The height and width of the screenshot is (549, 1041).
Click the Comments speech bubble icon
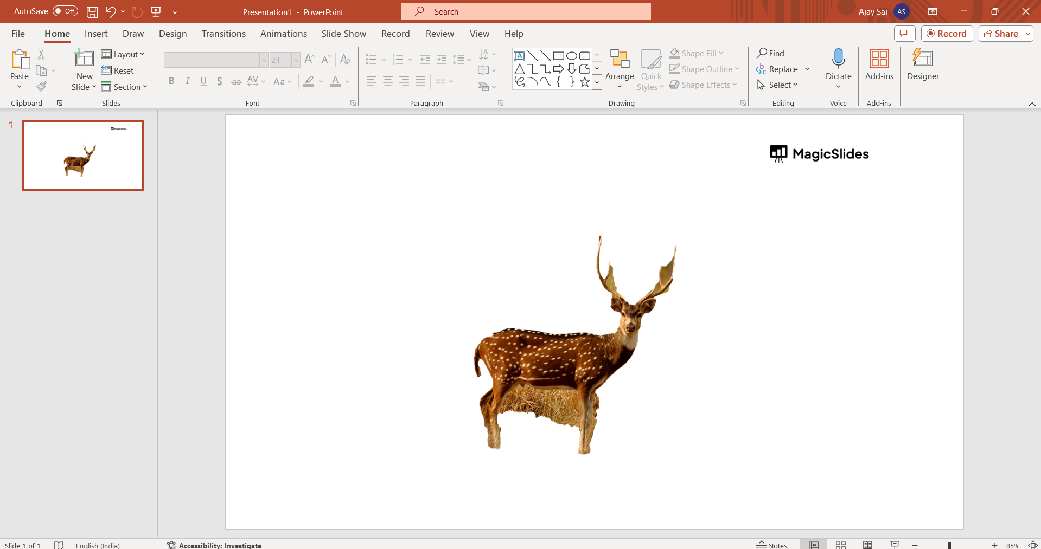coord(904,34)
